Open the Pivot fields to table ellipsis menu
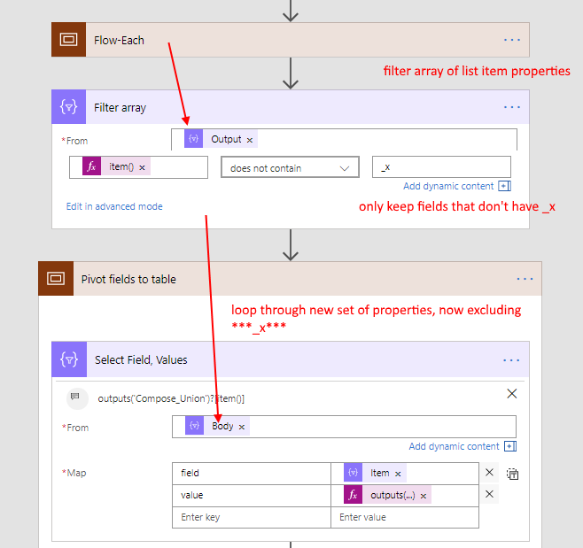The image size is (583, 548). [525, 279]
